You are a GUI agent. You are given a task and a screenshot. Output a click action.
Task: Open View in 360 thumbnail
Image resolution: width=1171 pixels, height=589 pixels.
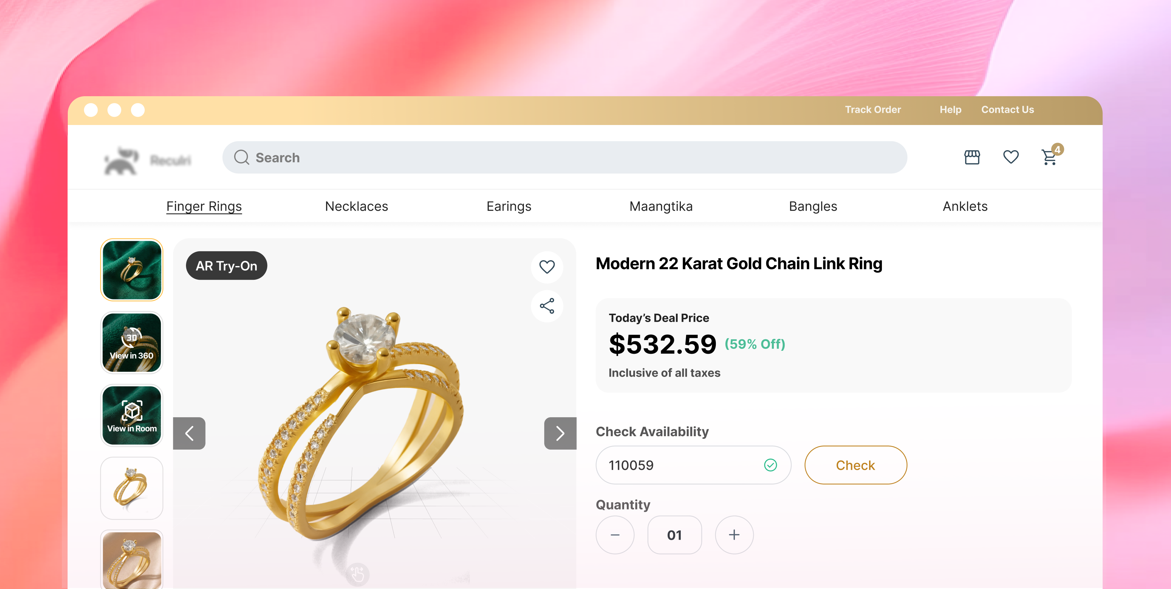click(x=131, y=343)
